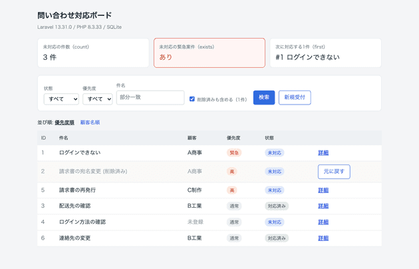Viewport: 419px width, 269px height.
Task: Click 未対応 status in ログインできない row
Action: 275,152
